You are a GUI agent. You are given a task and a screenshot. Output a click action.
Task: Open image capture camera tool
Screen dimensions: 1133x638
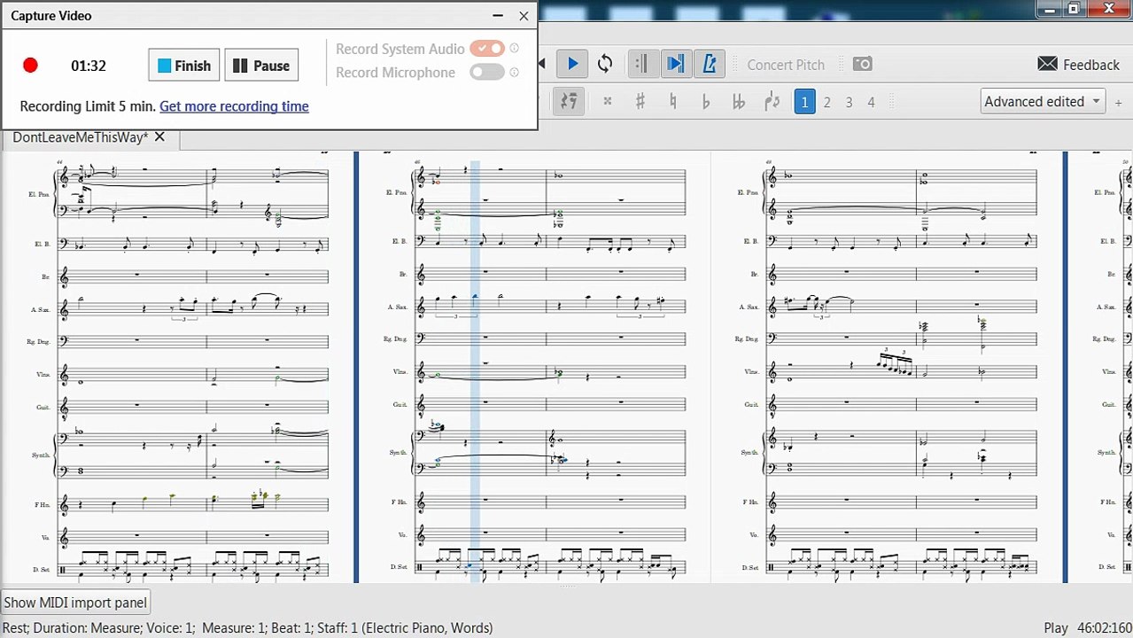point(862,64)
